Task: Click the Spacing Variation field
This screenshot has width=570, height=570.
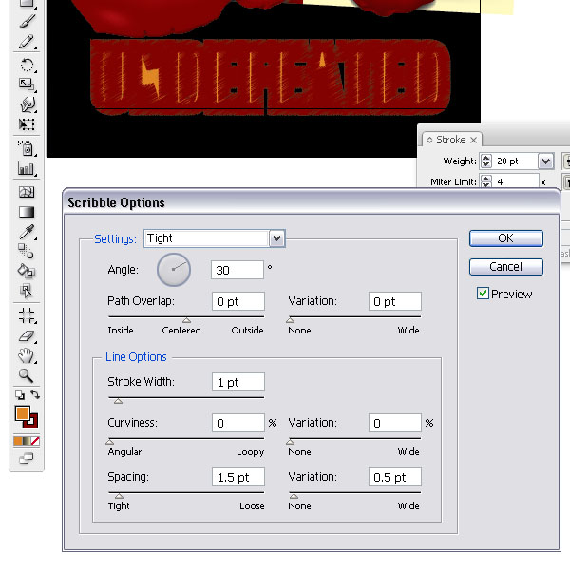Action: click(395, 477)
